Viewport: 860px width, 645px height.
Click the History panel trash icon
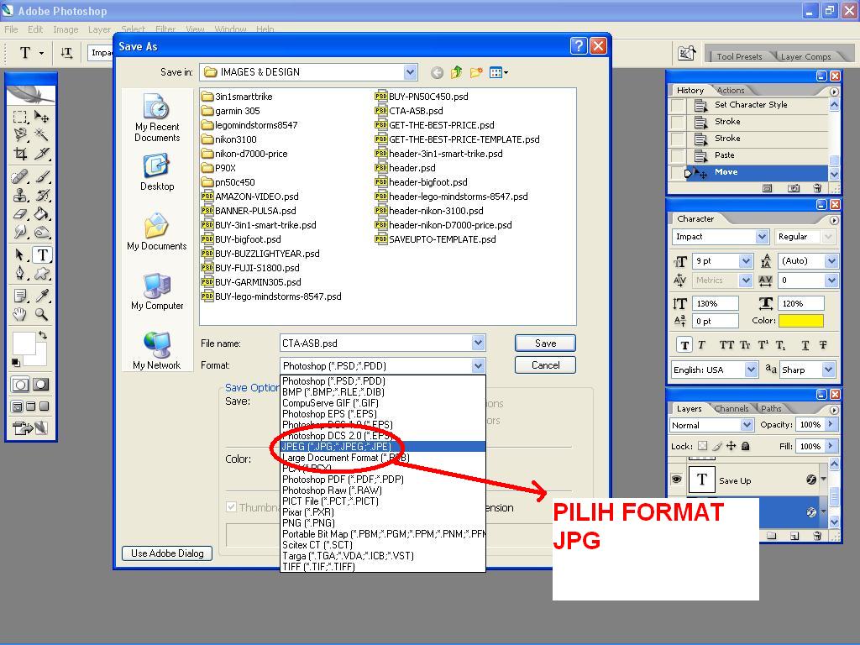[817, 188]
